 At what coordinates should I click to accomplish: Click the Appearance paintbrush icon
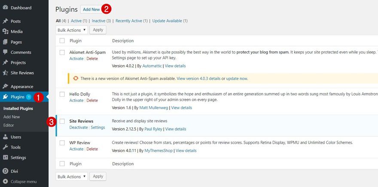click(x=5, y=86)
